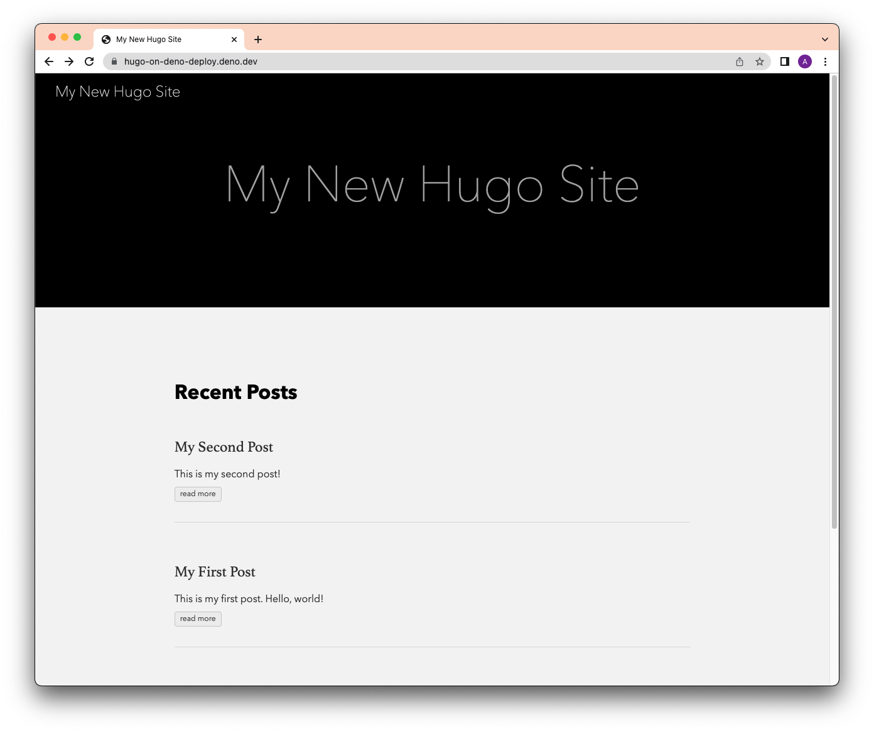This screenshot has width=874, height=732.
Task: Open a new tab with the plus button
Action: coord(257,39)
